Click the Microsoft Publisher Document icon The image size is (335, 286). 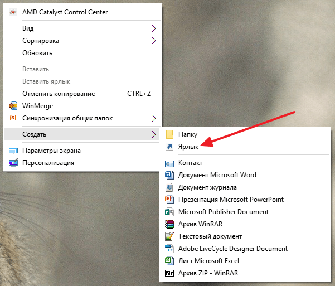pyautogui.click(x=169, y=212)
